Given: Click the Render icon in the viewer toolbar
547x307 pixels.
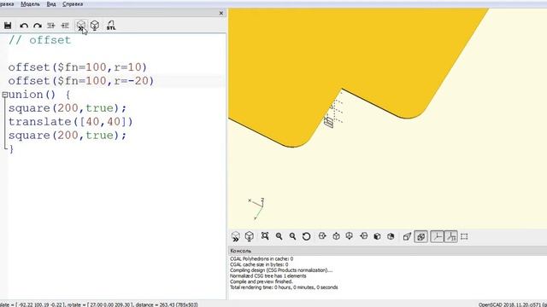Looking at the screenshot, I should click(x=249, y=237).
